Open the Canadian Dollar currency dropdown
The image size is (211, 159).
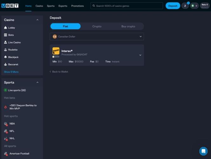pyautogui.click(x=97, y=37)
